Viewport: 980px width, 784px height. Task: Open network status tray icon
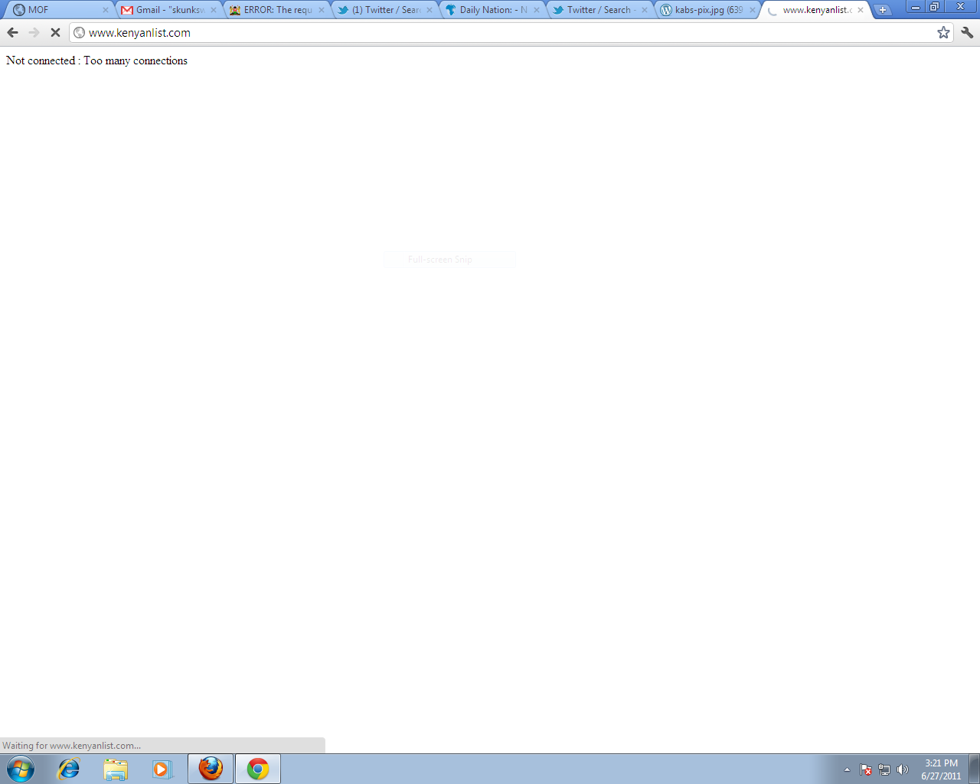[884, 769]
